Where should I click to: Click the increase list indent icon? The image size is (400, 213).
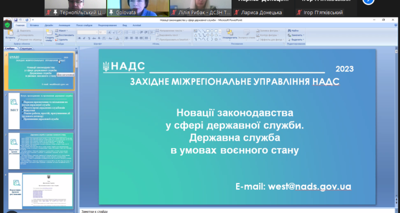click(146, 32)
